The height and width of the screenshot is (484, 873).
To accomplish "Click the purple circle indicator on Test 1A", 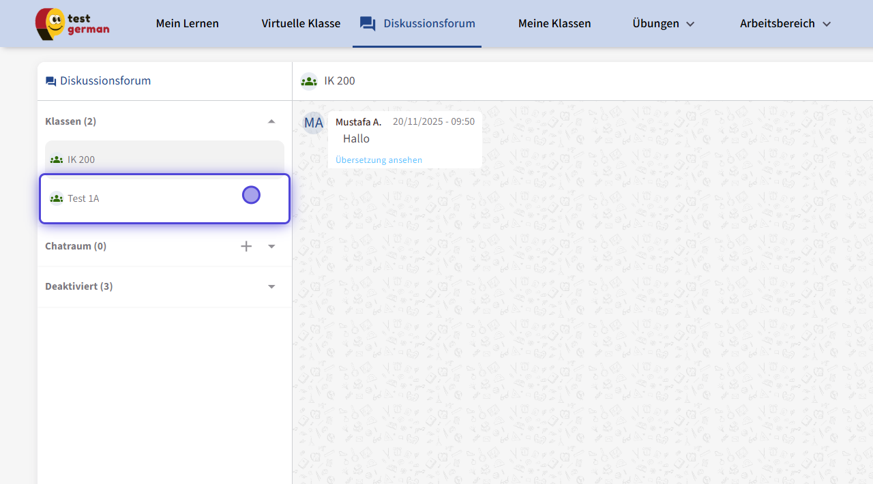I will pyautogui.click(x=251, y=195).
